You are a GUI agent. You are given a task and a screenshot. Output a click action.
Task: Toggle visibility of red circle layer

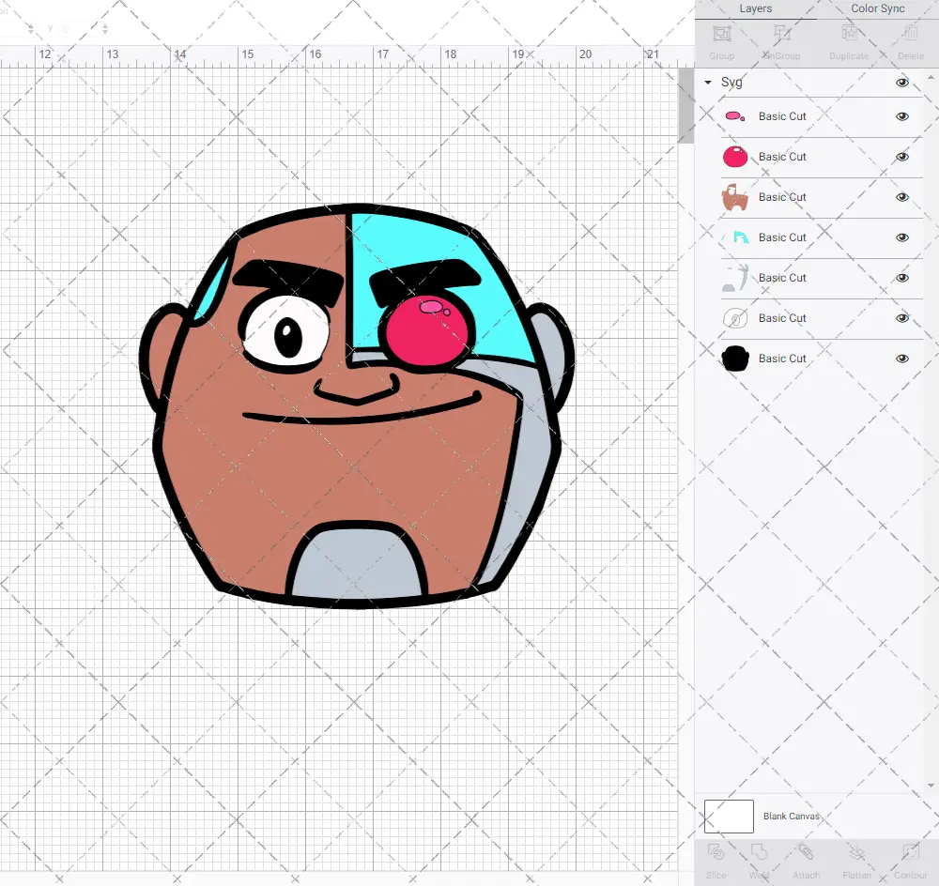(902, 157)
